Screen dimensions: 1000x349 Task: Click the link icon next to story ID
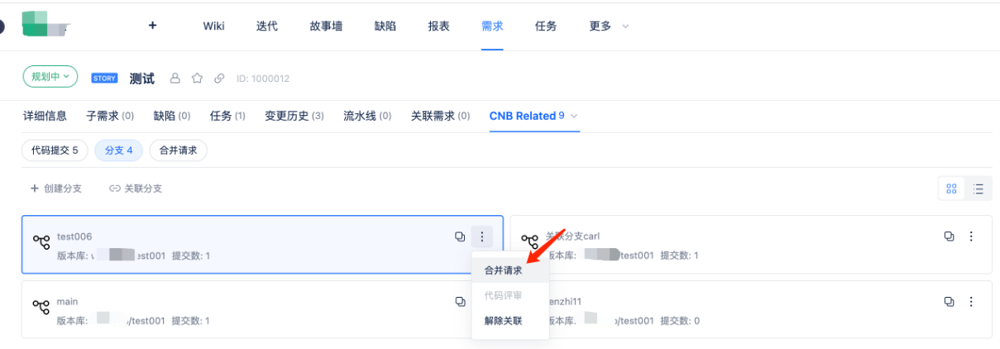pyautogui.click(x=219, y=79)
